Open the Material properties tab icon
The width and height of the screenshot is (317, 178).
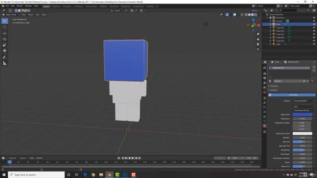tap(264, 126)
